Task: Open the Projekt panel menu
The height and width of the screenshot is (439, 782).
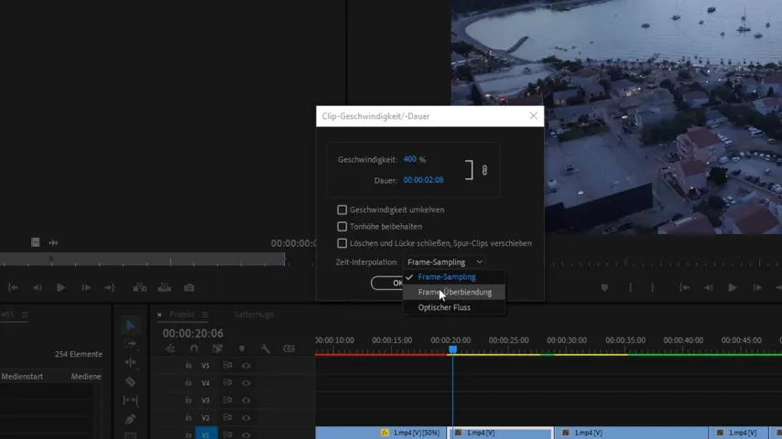Action: click(x=205, y=315)
